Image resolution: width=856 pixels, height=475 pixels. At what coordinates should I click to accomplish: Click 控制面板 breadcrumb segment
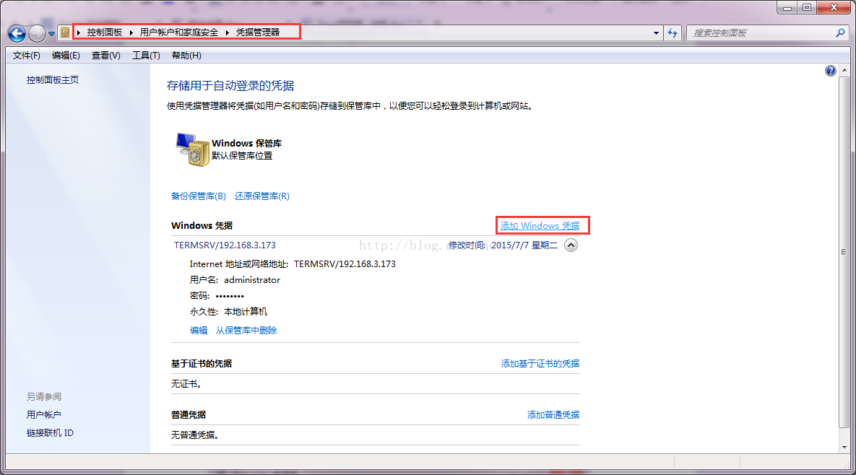[104, 32]
